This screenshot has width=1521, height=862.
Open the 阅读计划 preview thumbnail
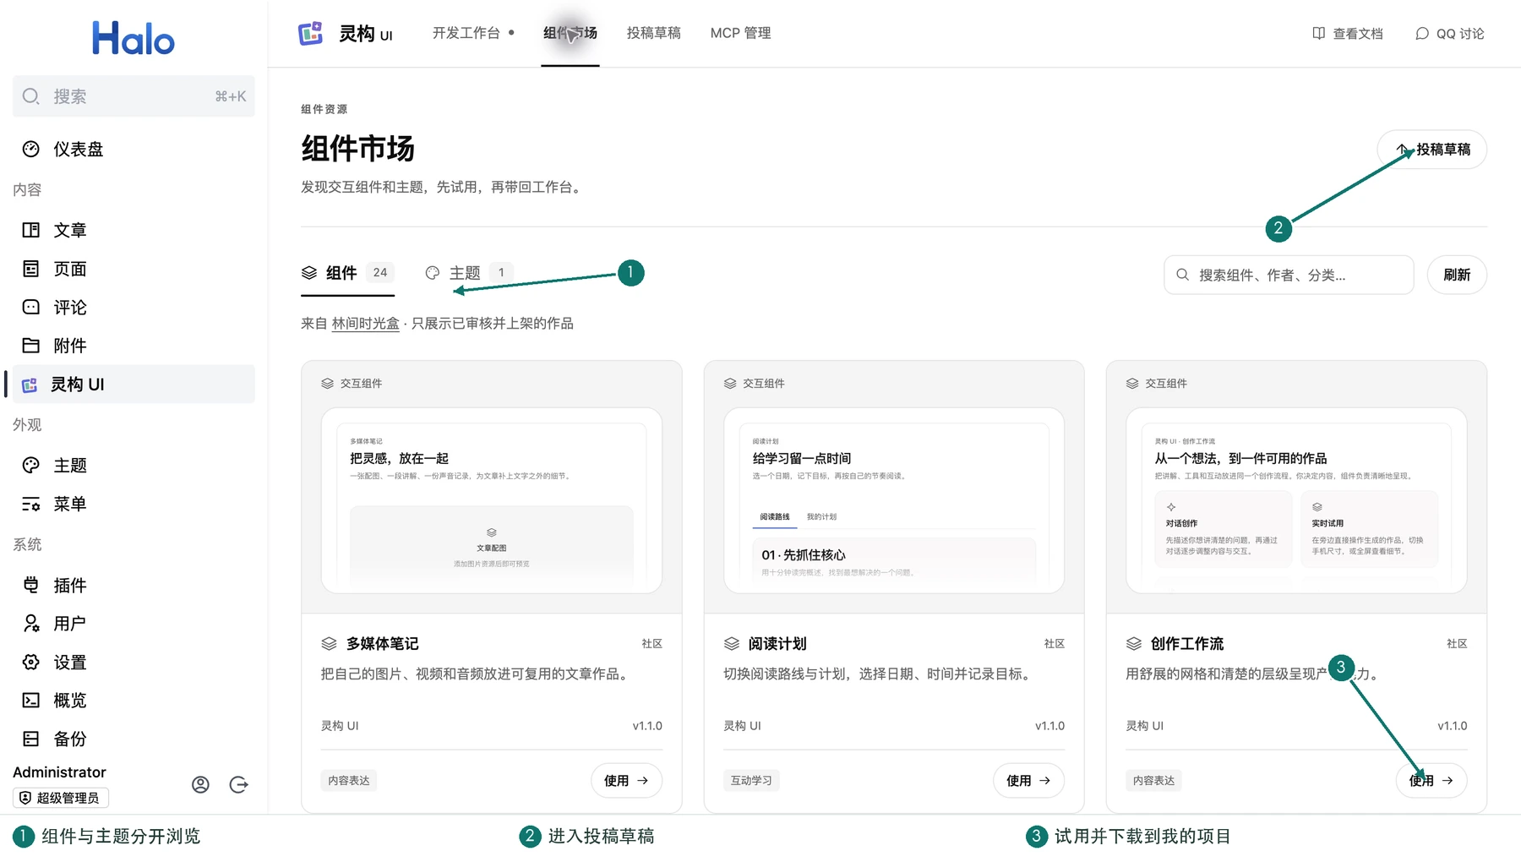[x=894, y=500]
